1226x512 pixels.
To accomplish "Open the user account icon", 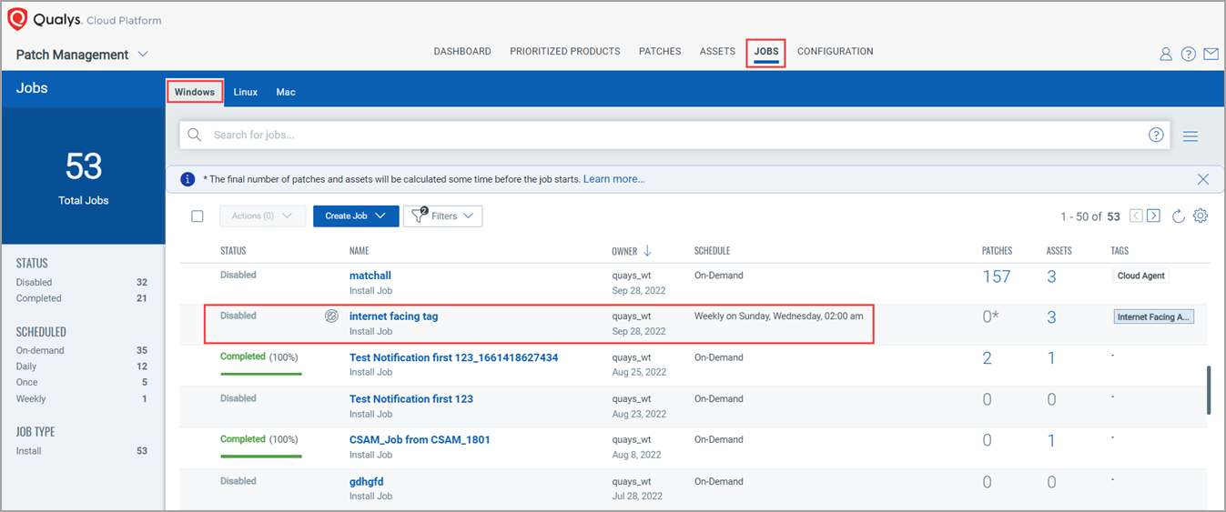I will [x=1166, y=55].
